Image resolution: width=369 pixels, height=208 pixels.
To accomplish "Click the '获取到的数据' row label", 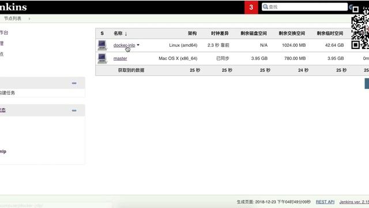I will [131, 70].
